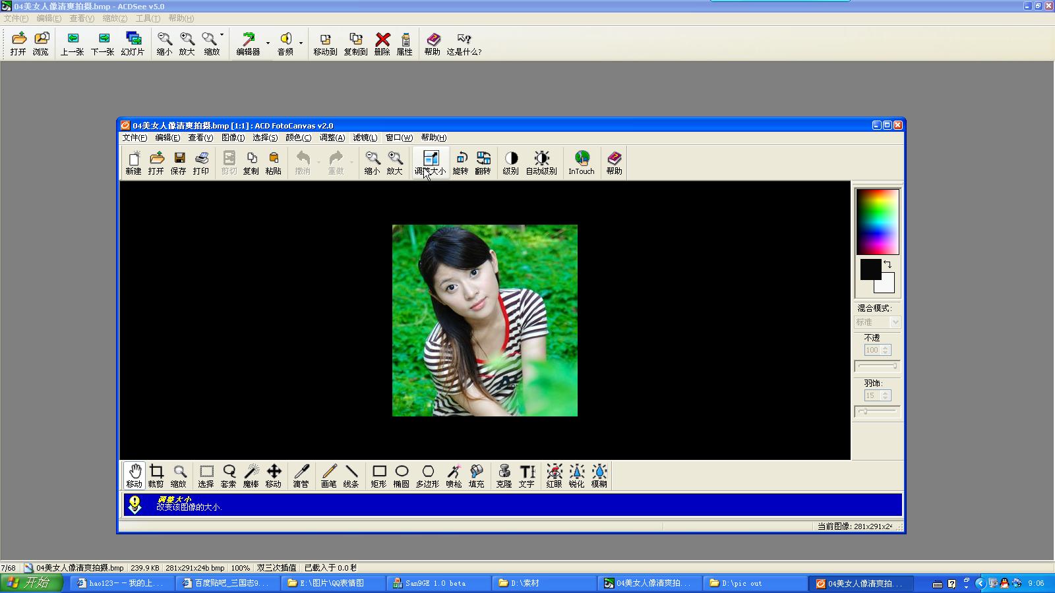Click the Windows Start (开始) button
Image resolution: width=1055 pixels, height=593 pixels.
click(31, 582)
